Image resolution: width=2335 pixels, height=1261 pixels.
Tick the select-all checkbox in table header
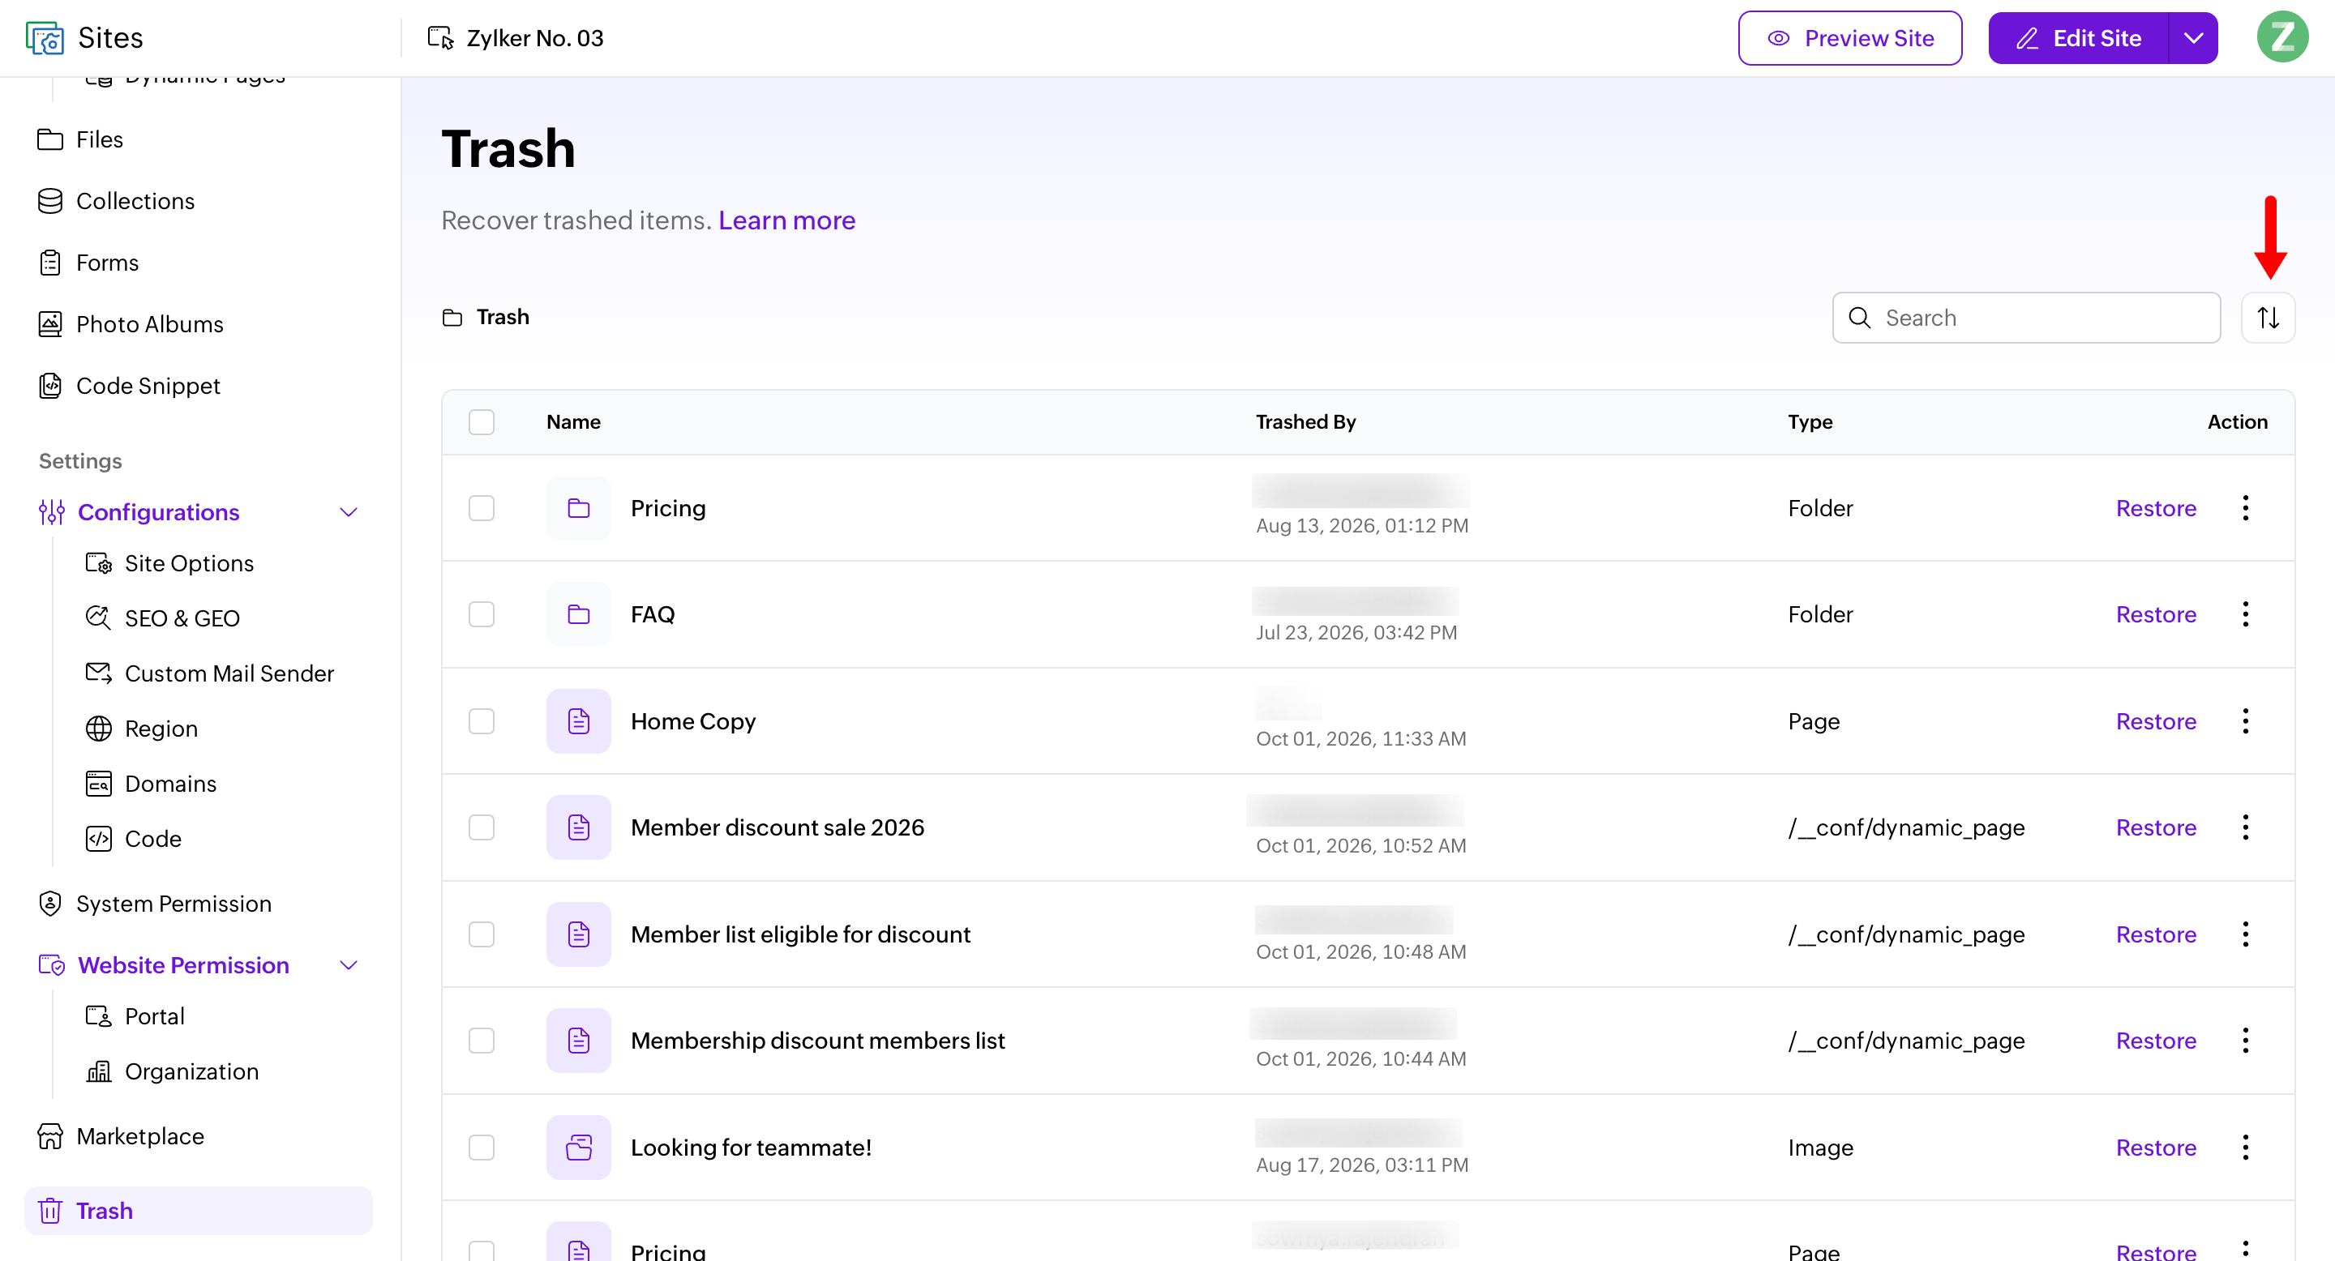click(482, 422)
